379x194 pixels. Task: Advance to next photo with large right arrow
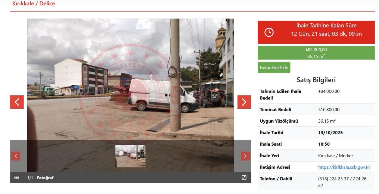point(244,102)
